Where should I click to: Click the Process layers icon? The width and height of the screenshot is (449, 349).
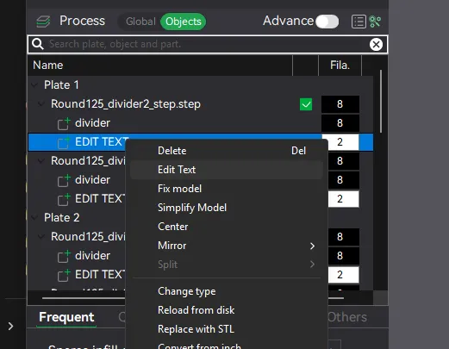[43, 22]
